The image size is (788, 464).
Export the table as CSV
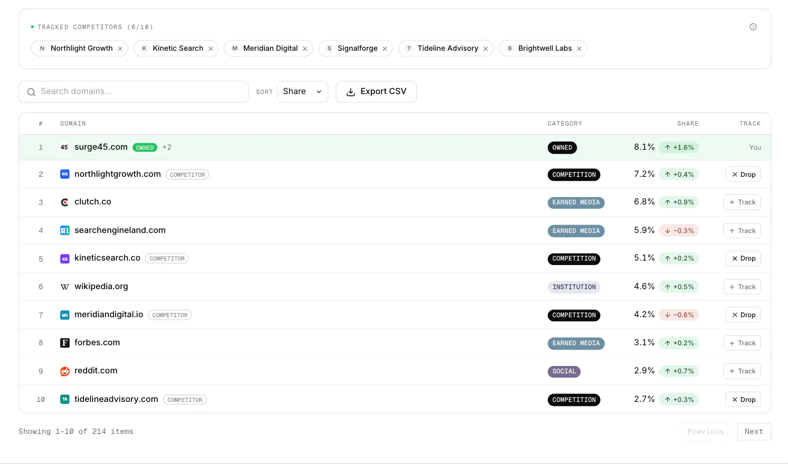click(376, 92)
